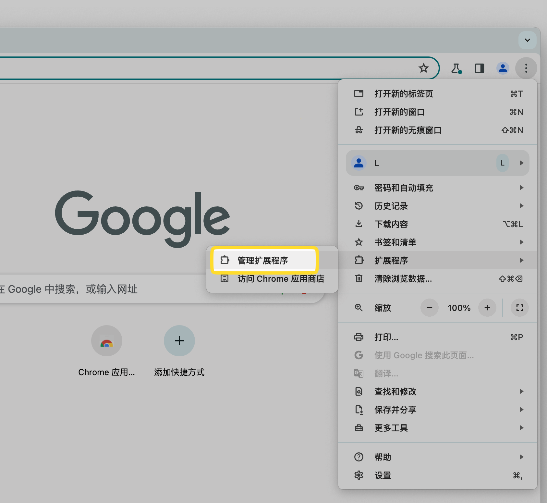Select 打开新的窗口 menu item

(x=438, y=112)
